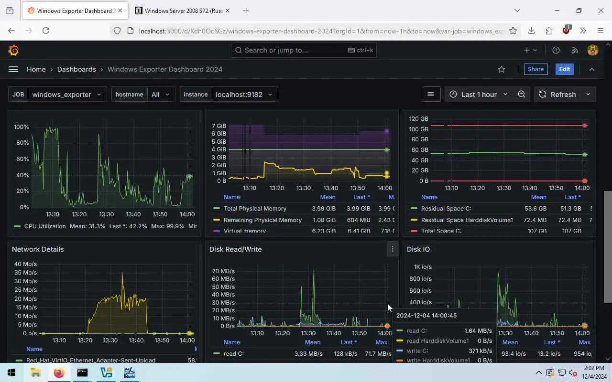This screenshot has height=382, width=612.
Task: Open File Explorer from the taskbar
Action: [x=35, y=372]
